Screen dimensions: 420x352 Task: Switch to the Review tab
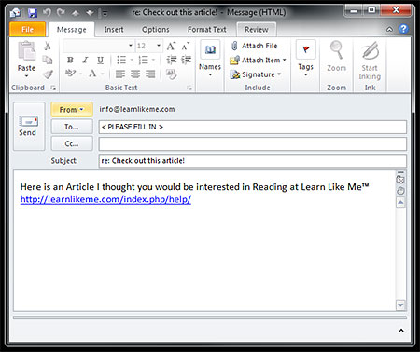257,30
